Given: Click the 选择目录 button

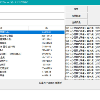Looking at the screenshot, I should click(76, 22).
